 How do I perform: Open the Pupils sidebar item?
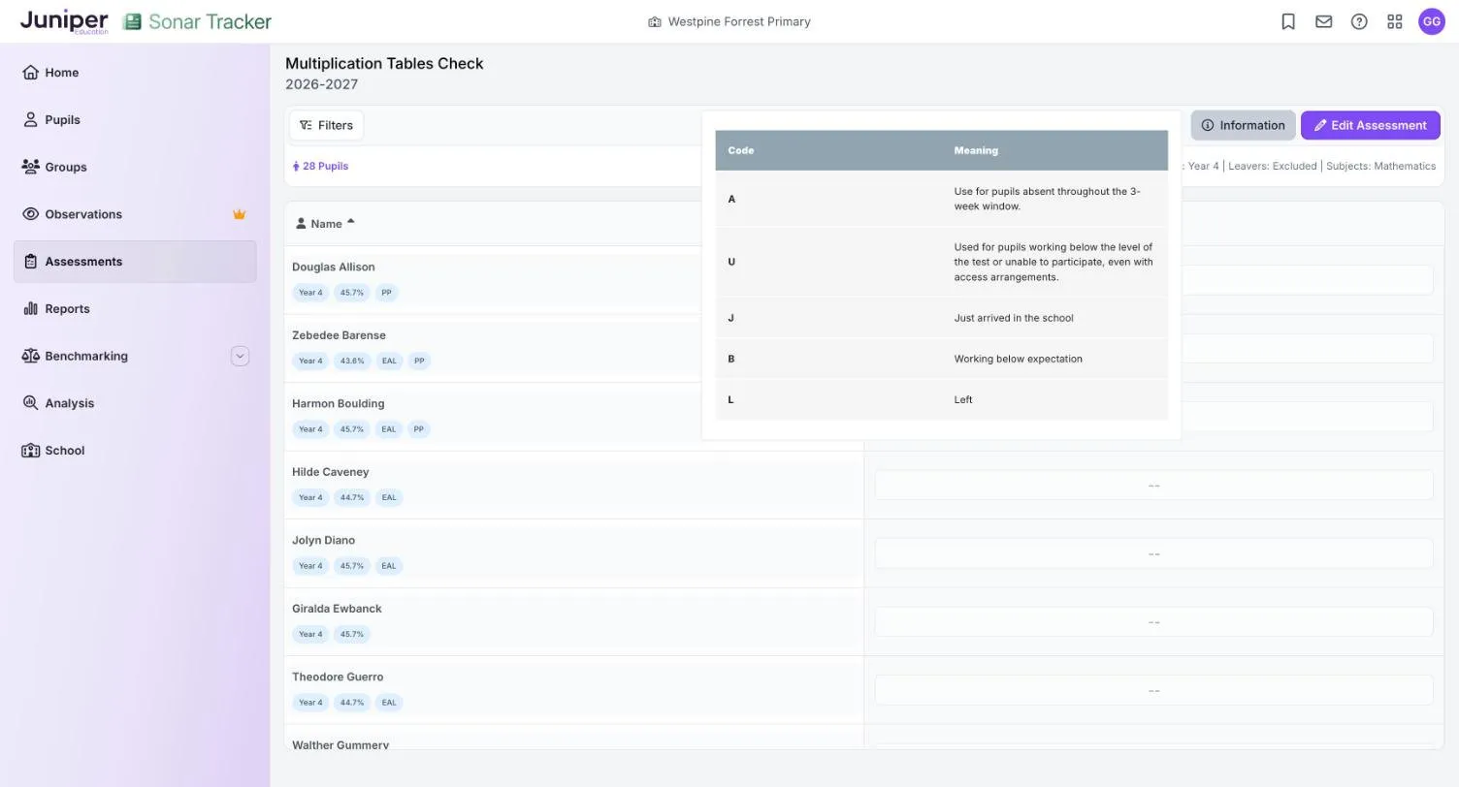coord(135,120)
